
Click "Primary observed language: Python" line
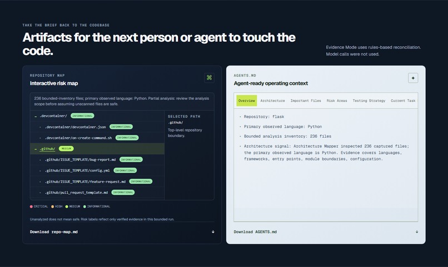pos(283,127)
